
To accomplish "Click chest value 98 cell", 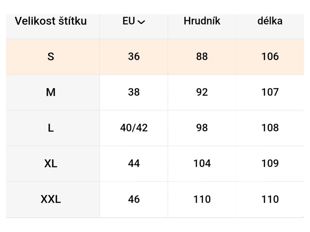I will click(202, 128).
